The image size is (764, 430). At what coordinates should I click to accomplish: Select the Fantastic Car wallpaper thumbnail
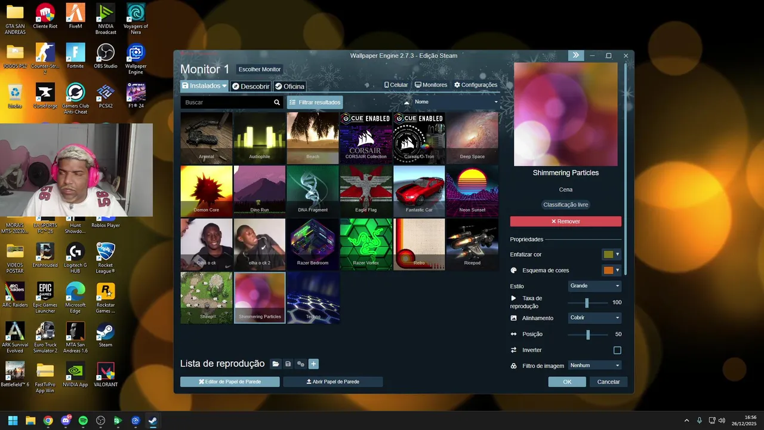click(x=419, y=191)
